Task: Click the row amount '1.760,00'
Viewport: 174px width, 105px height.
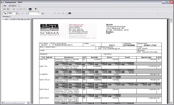Action: coord(152,59)
